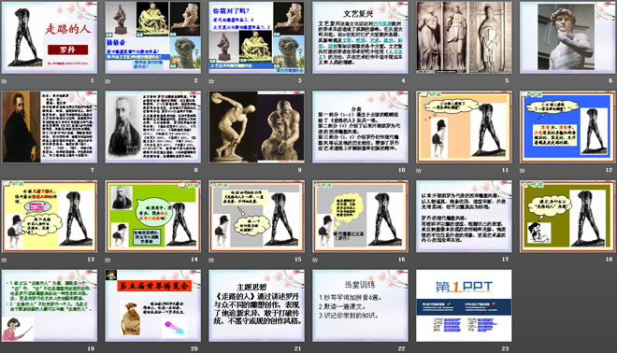This screenshot has width=617, height=353.
Task: Select slide 12 with blue background
Action: click(567, 127)
